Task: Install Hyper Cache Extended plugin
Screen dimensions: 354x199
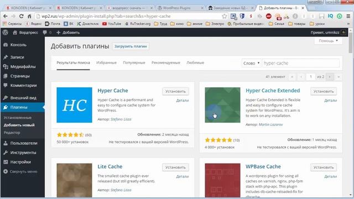Action: point(324,91)
